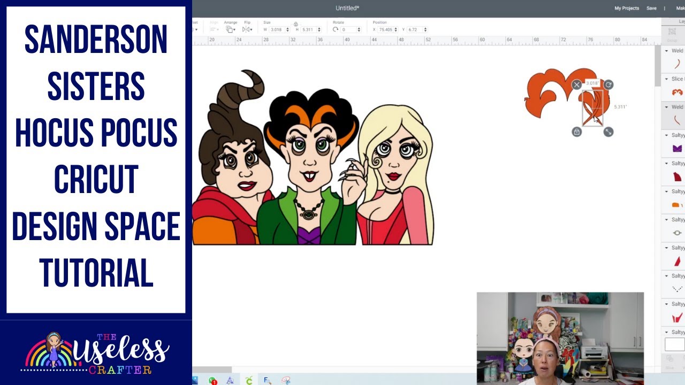685x385 pixels.
Task: Adjust the Y position stepper arrows
Action: [x=427, y=30]
